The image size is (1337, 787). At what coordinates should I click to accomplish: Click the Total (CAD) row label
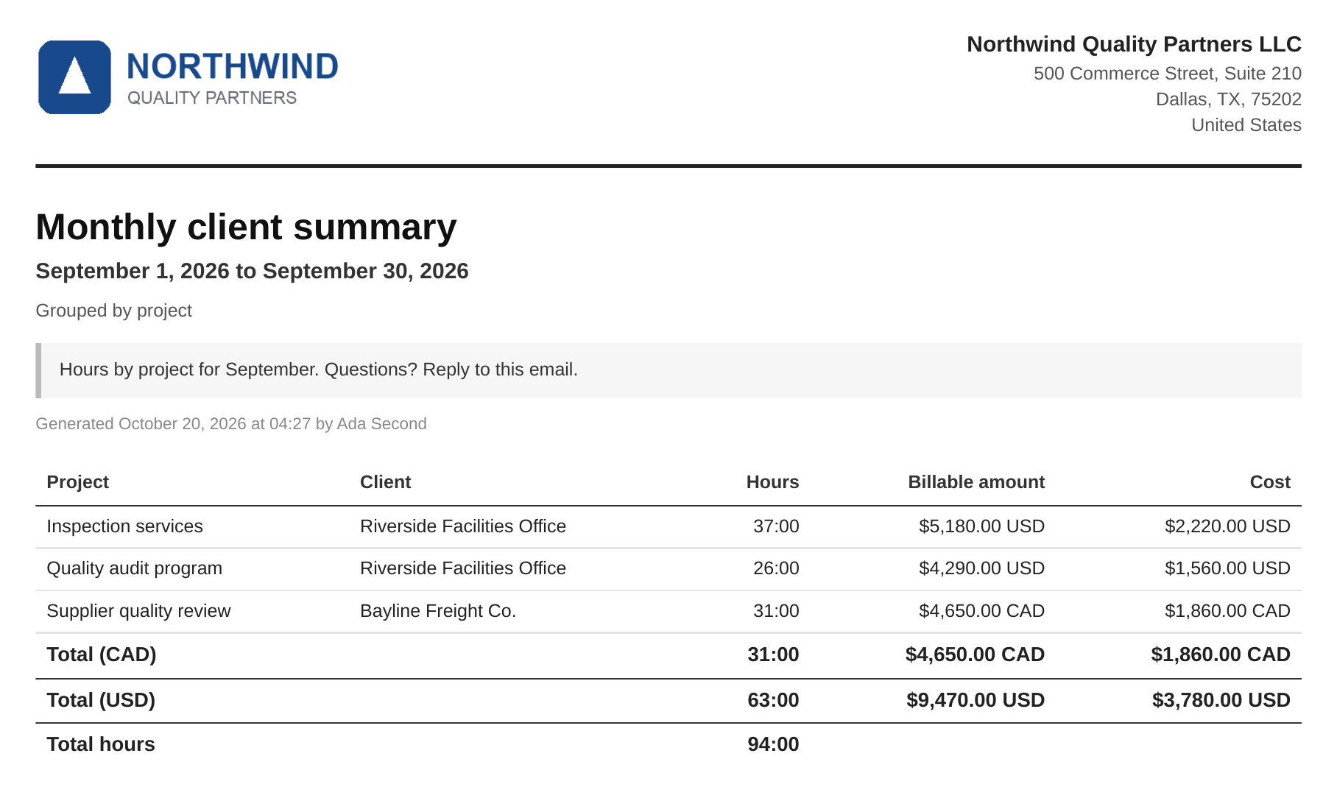pyautogui.click(x=102, y=654)
